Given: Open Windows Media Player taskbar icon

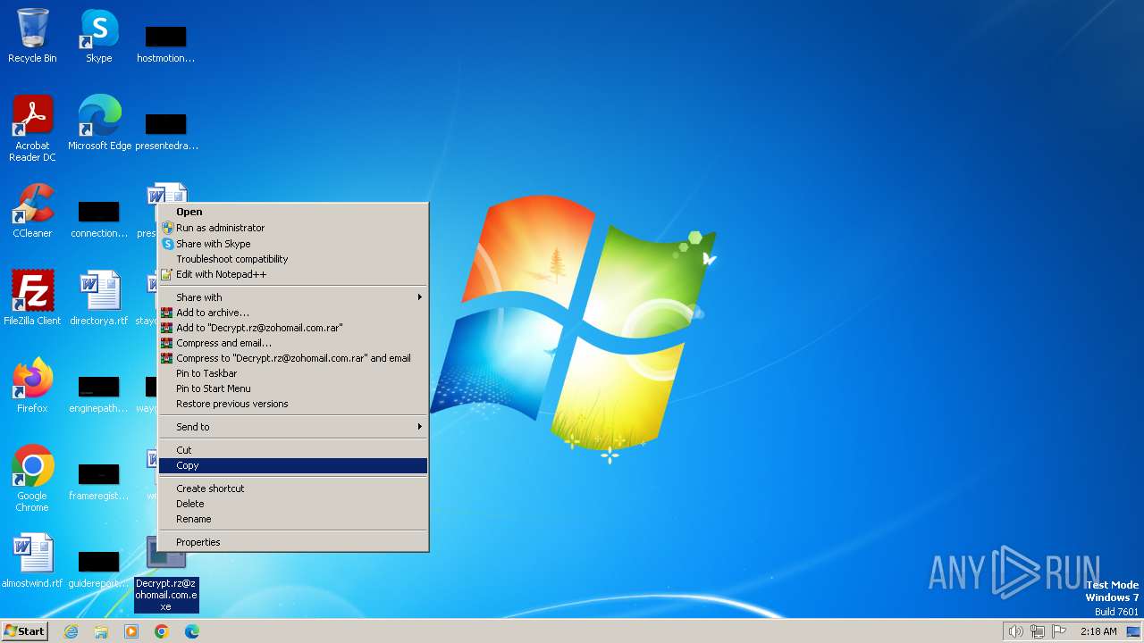Looking at the screenshot, I should [131, 631].
